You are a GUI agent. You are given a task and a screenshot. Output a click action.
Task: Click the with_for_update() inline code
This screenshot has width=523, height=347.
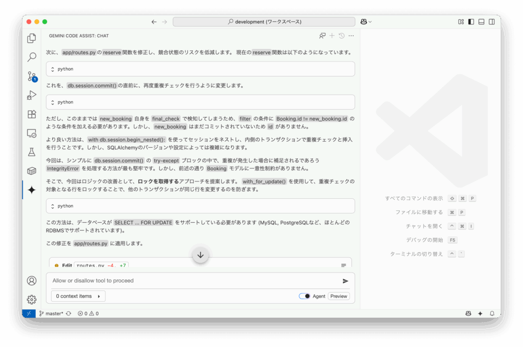(264, 181)
